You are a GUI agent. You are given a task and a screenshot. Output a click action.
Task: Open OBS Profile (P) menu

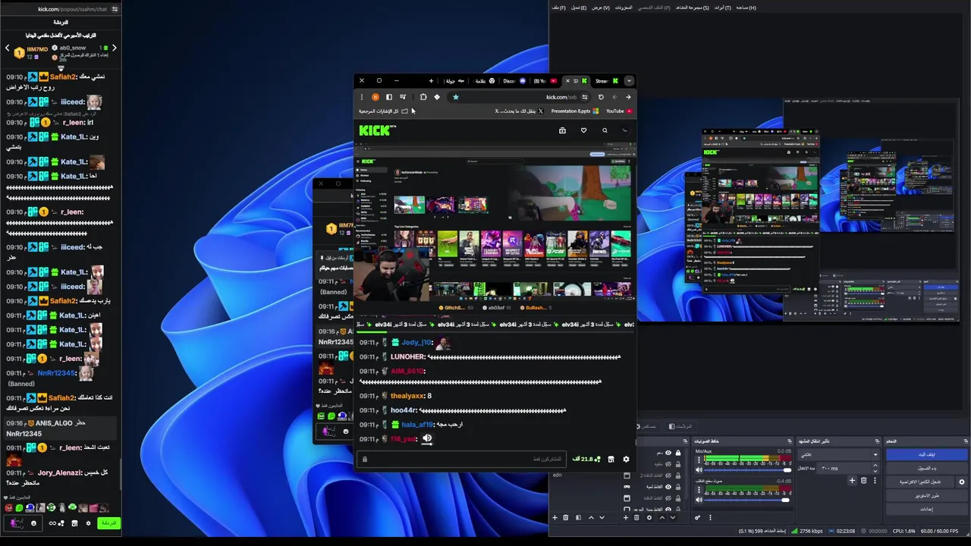[x=654, y=8]
